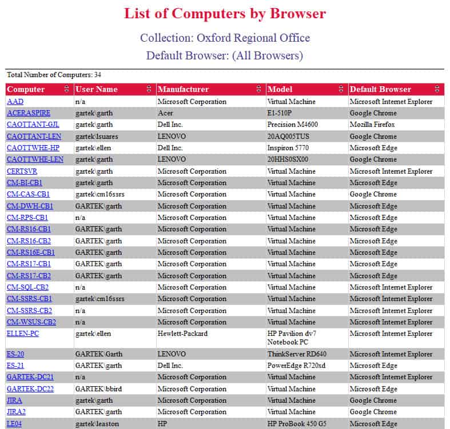Open the CM-WSUS-CB2 computer link

pos(31,322)
